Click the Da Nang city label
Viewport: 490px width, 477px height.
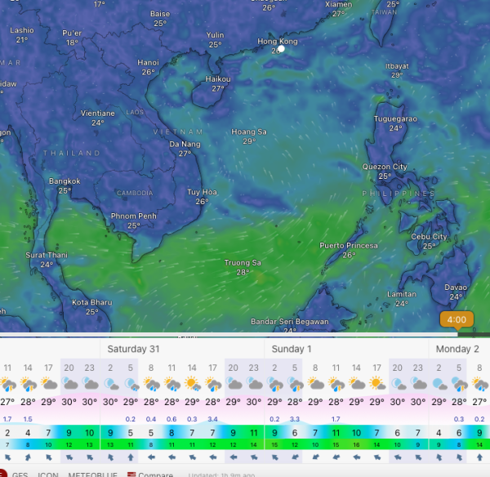tap(185, 144)
